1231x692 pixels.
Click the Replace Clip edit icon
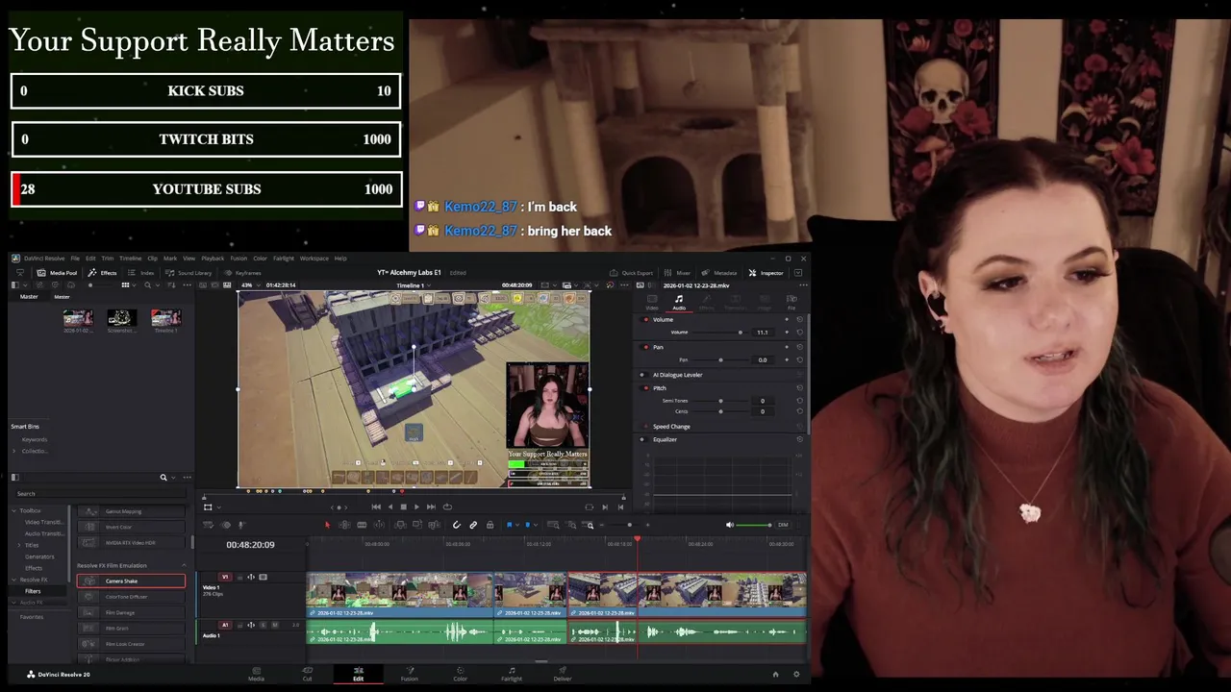click(434, 525)
